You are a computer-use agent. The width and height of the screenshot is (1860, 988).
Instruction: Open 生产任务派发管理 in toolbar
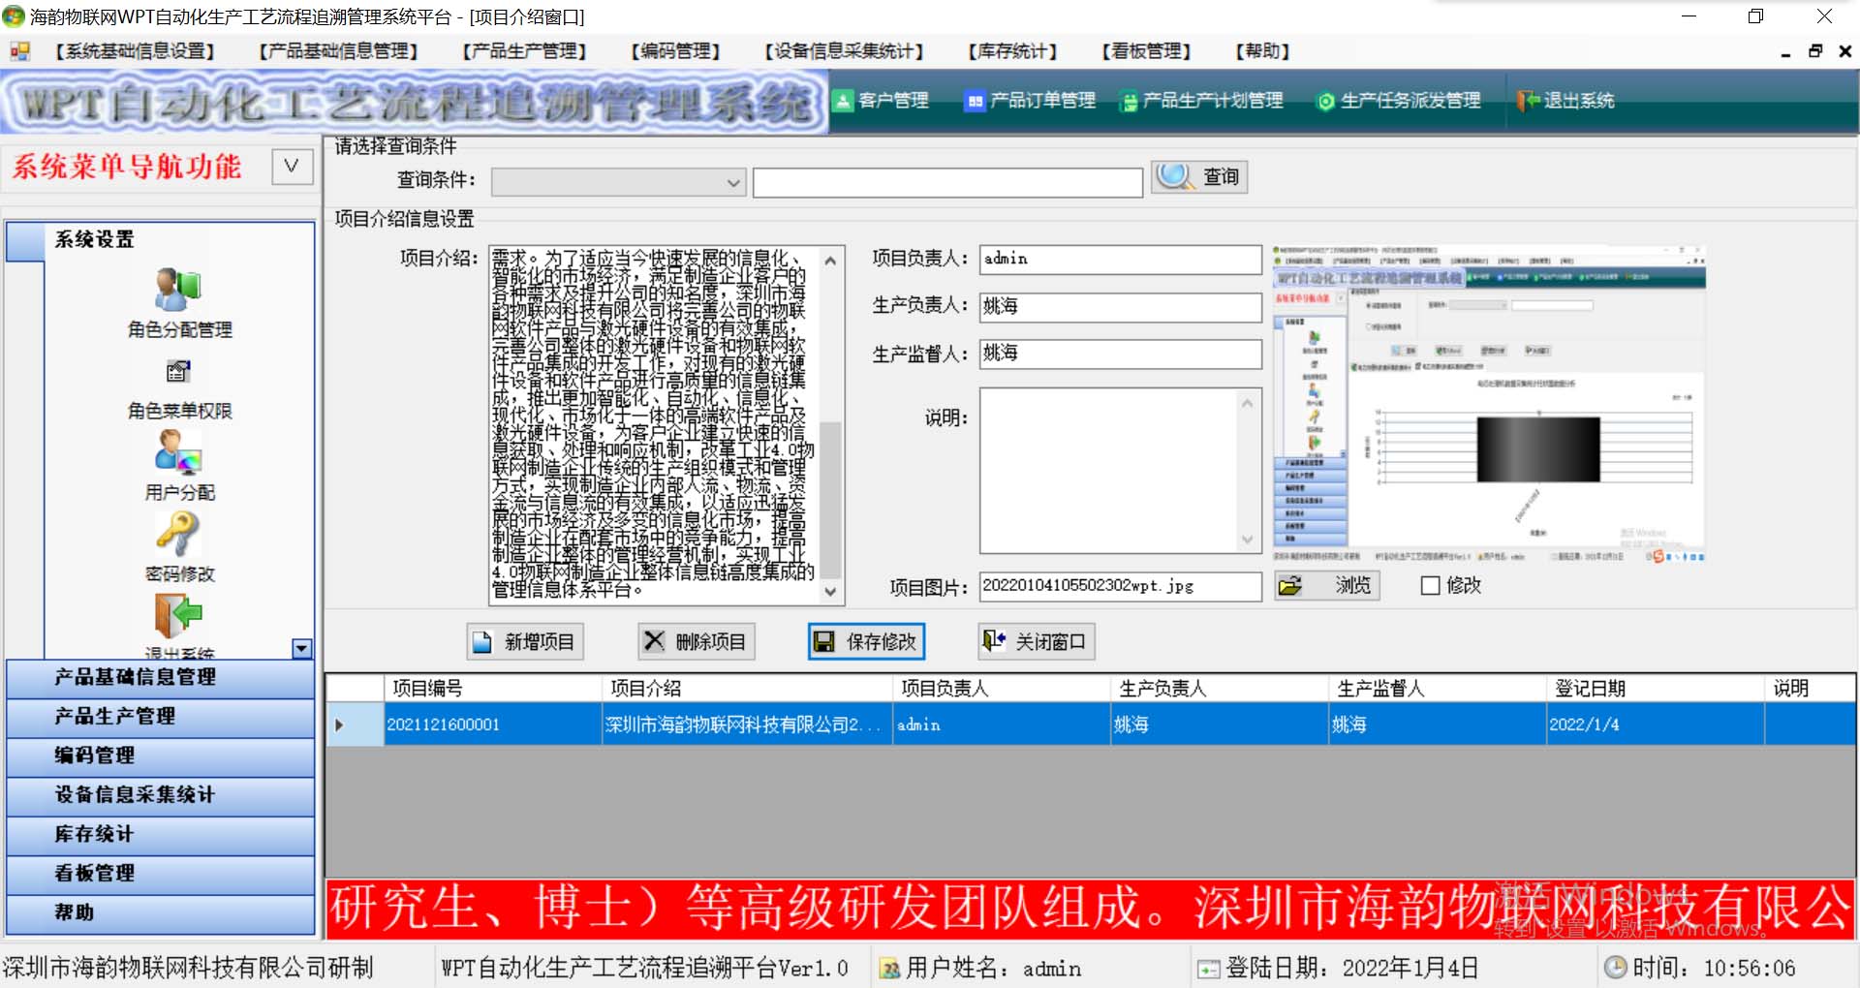click(1398, 101)
